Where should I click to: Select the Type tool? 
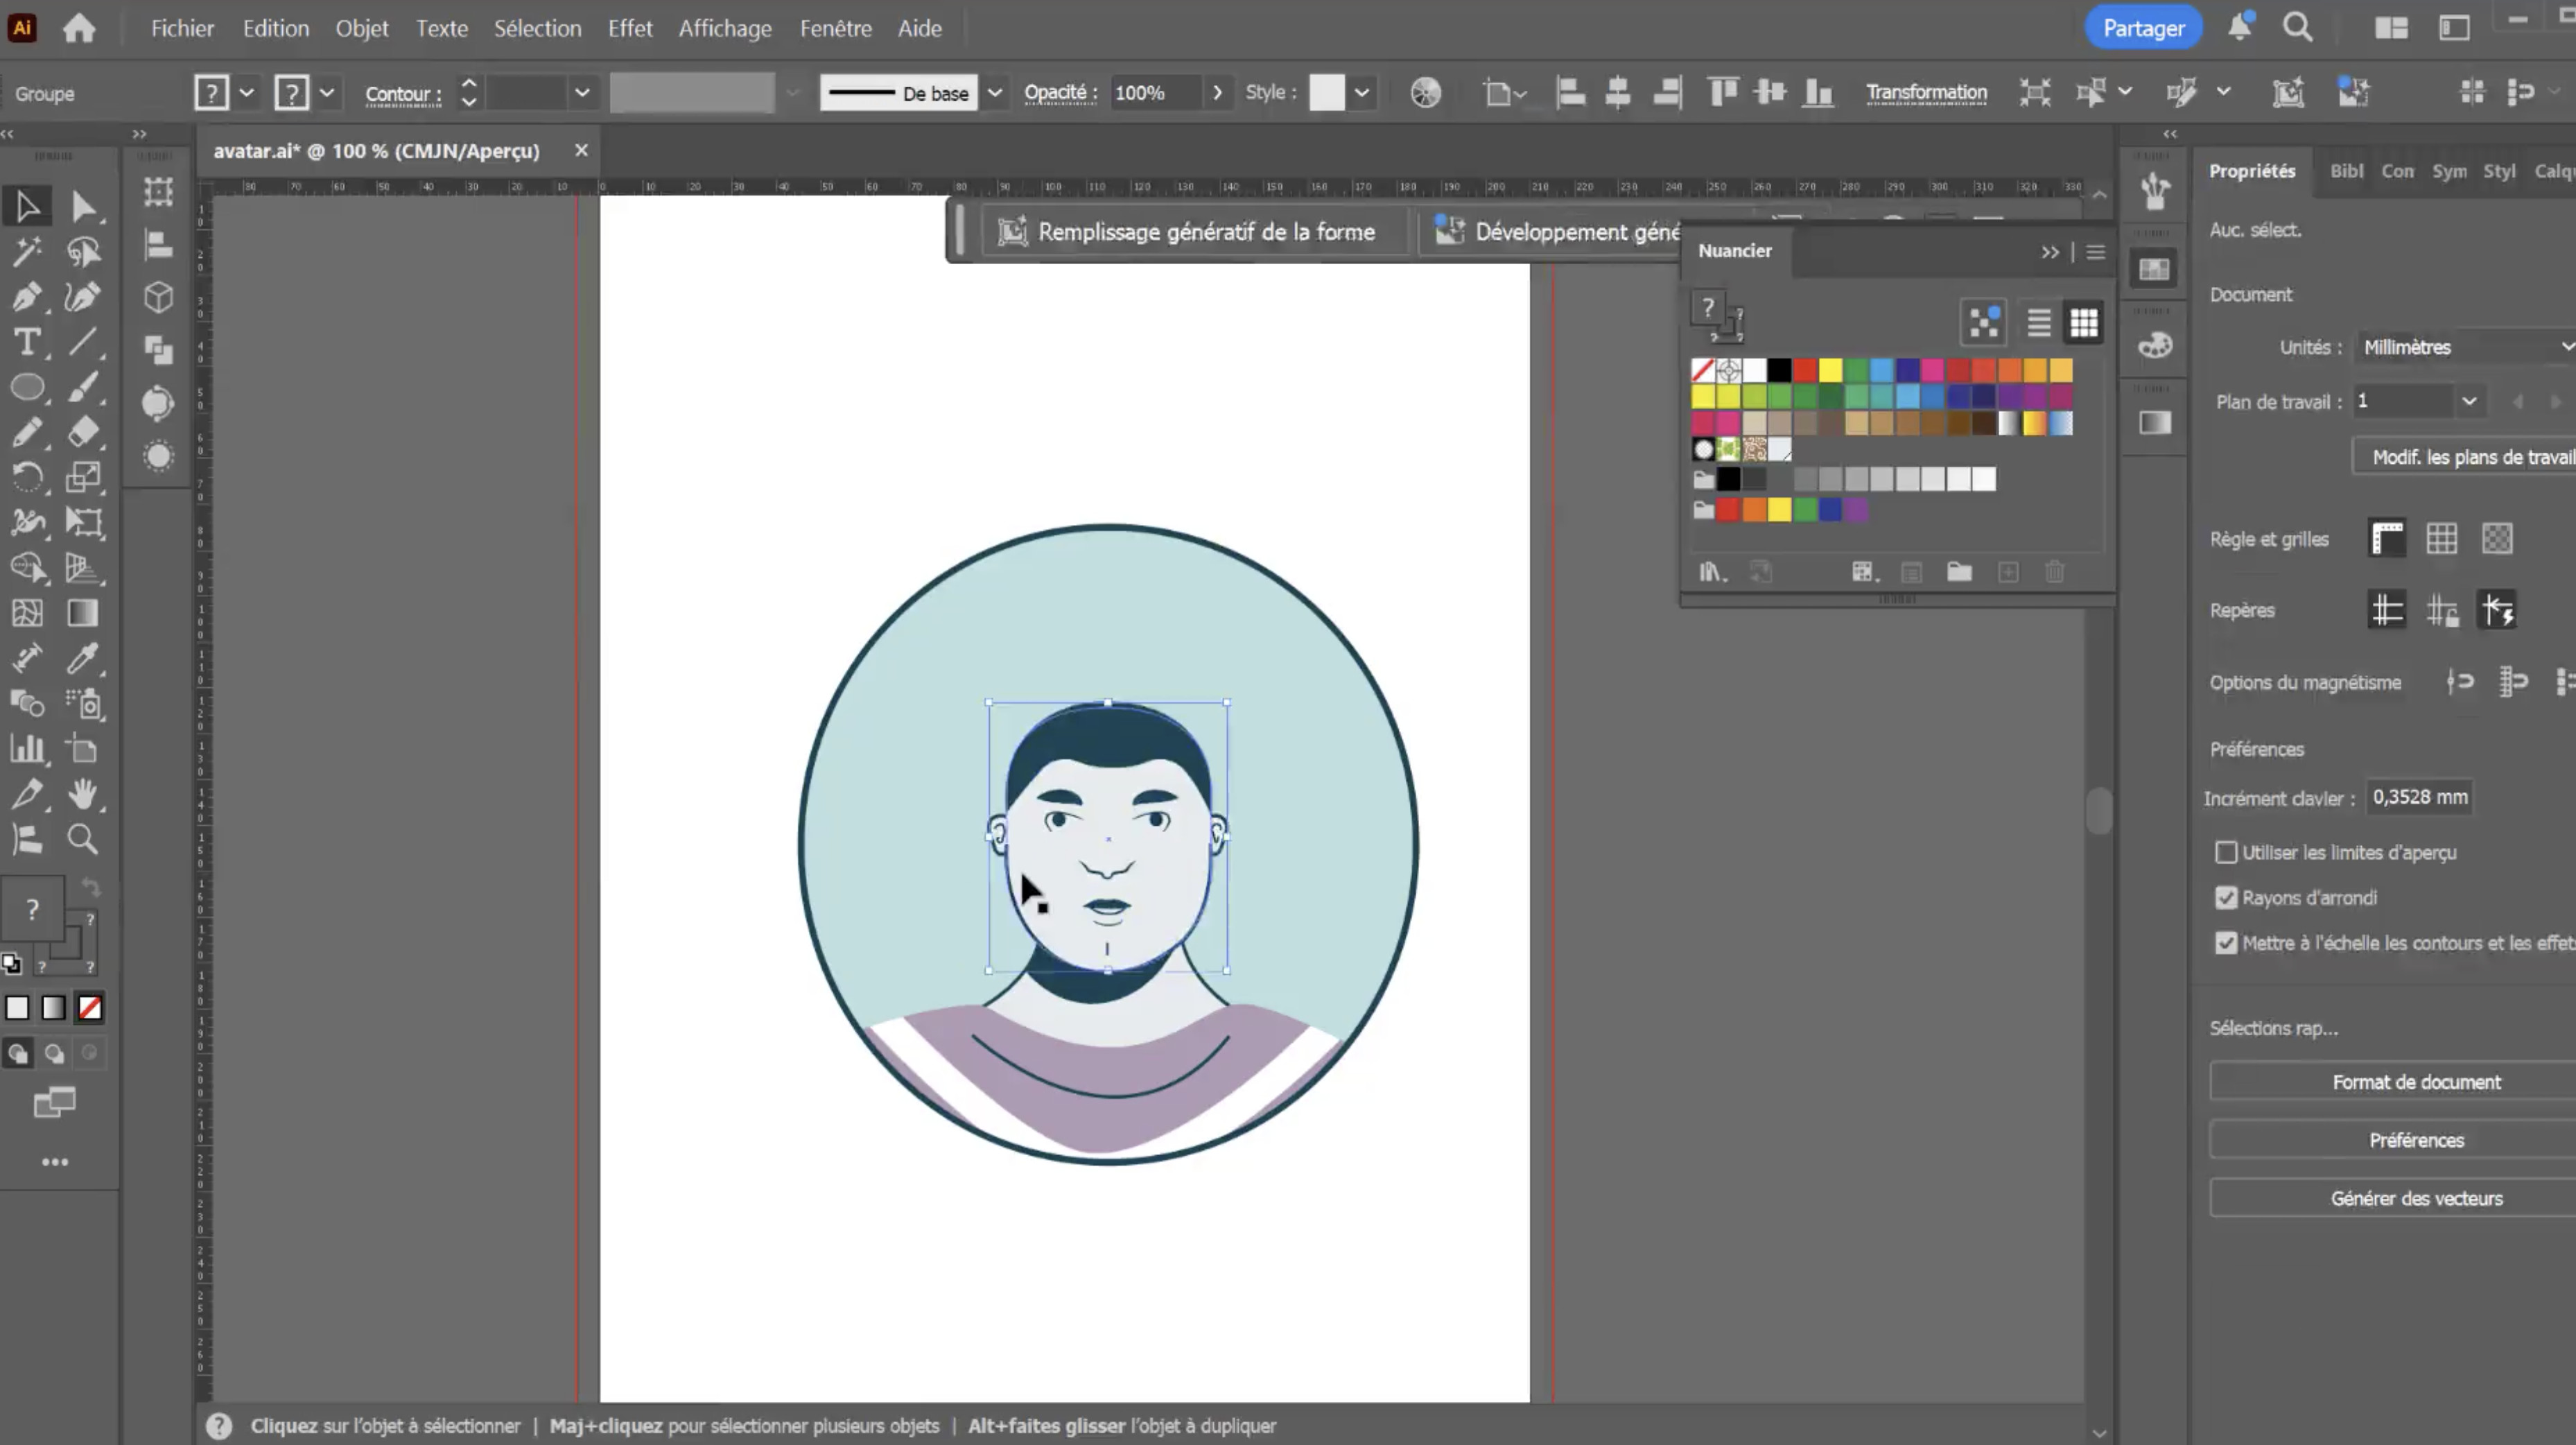click(27, 342)
